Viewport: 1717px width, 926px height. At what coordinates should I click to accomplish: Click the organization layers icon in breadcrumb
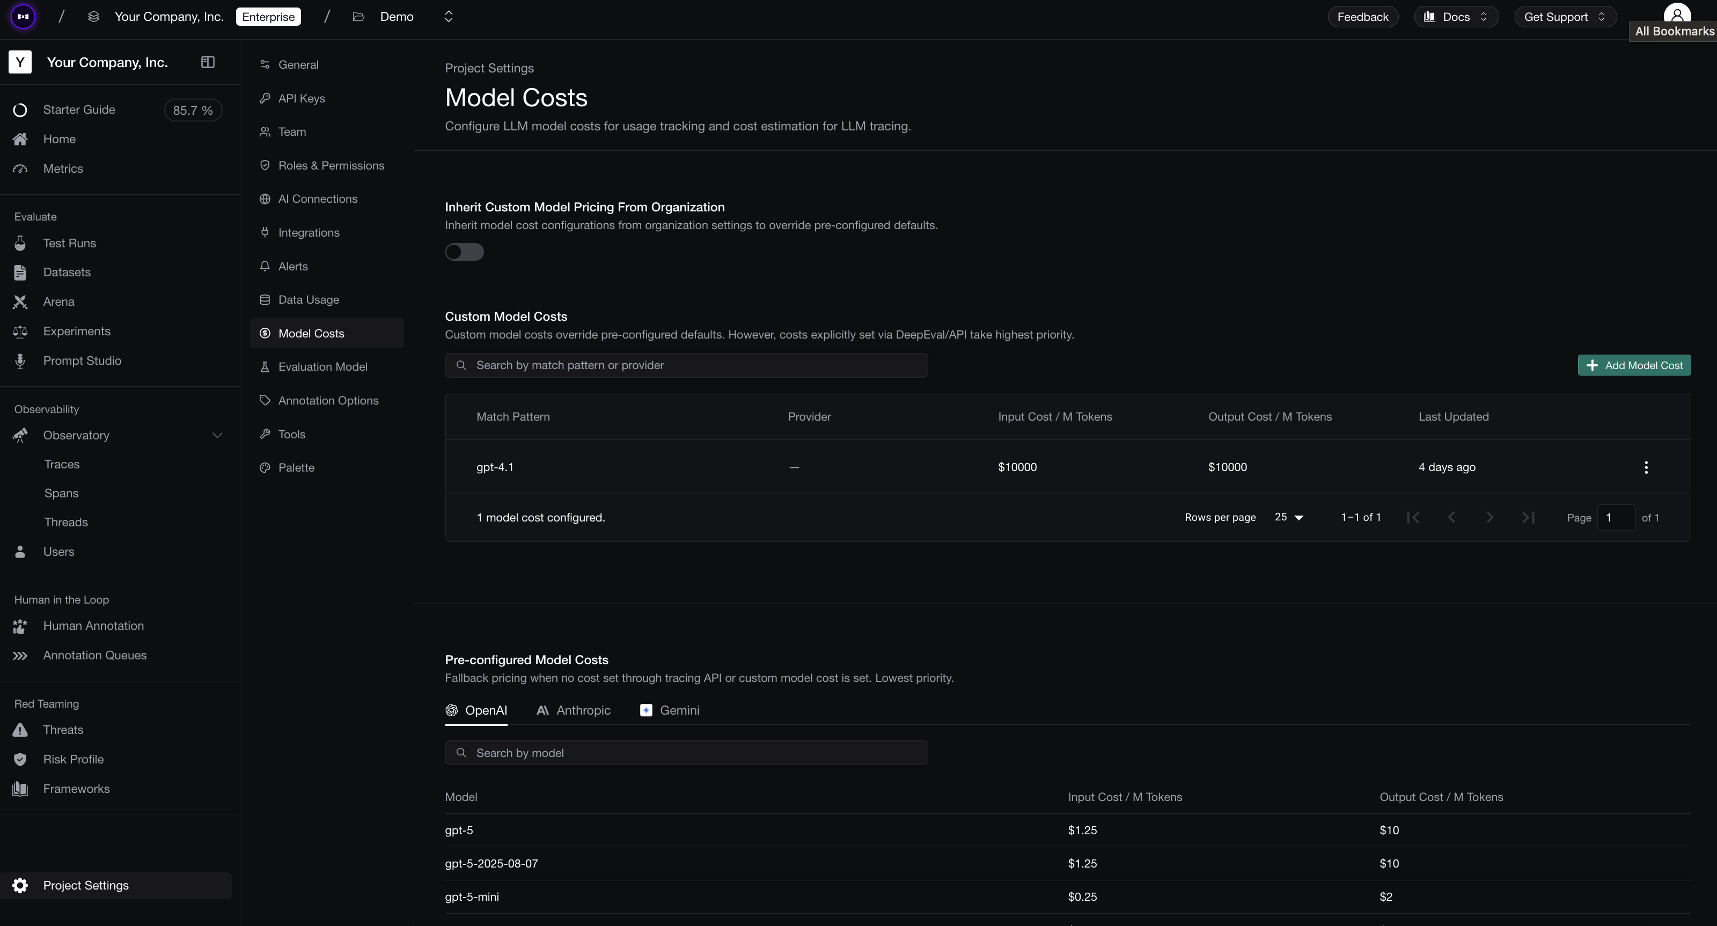94,17
